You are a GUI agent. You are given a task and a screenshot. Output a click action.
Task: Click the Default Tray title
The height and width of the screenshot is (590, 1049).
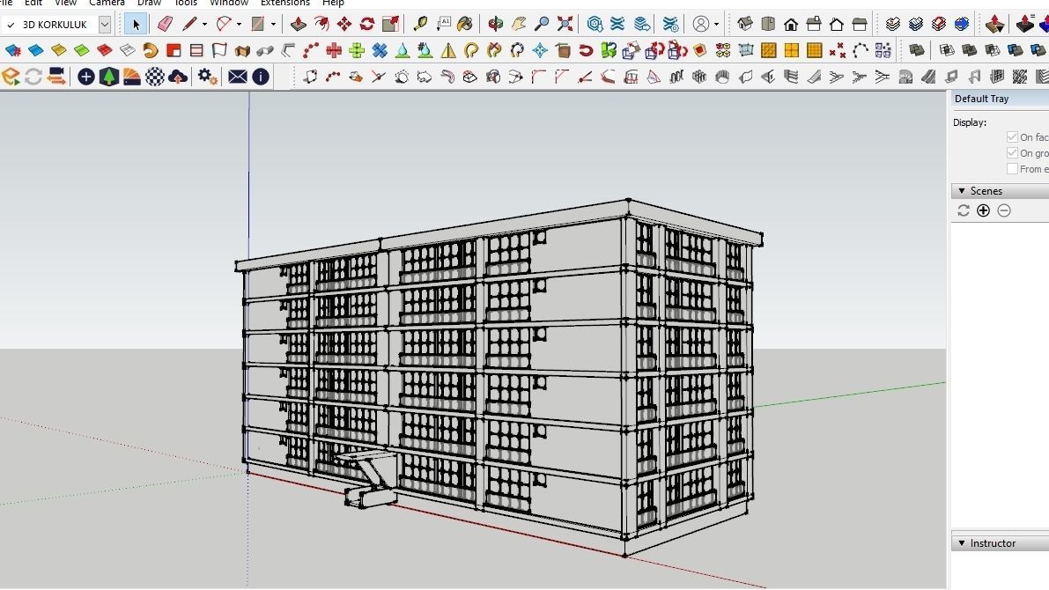(981, 99)
